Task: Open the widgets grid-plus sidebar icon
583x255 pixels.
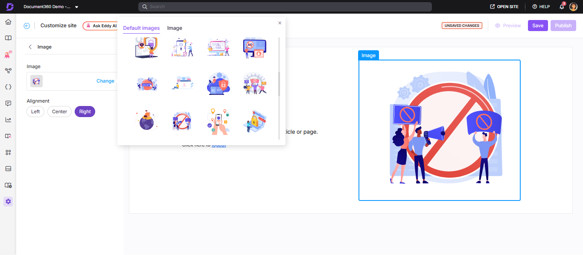Action: pyautogui.click(x=8, y=152)
